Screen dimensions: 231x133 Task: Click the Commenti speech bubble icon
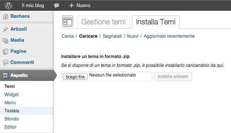pyautogui.click(x=6, y=62)
